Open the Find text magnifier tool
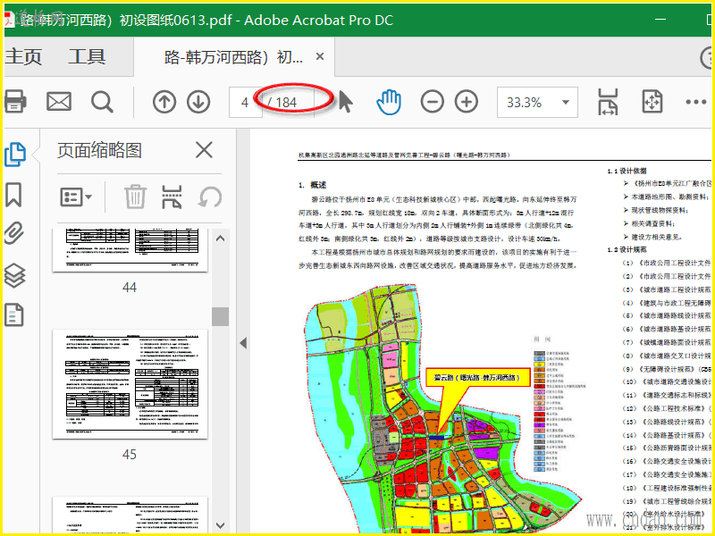715x536 pixels. pyautogui.click(x=102, y=102)
